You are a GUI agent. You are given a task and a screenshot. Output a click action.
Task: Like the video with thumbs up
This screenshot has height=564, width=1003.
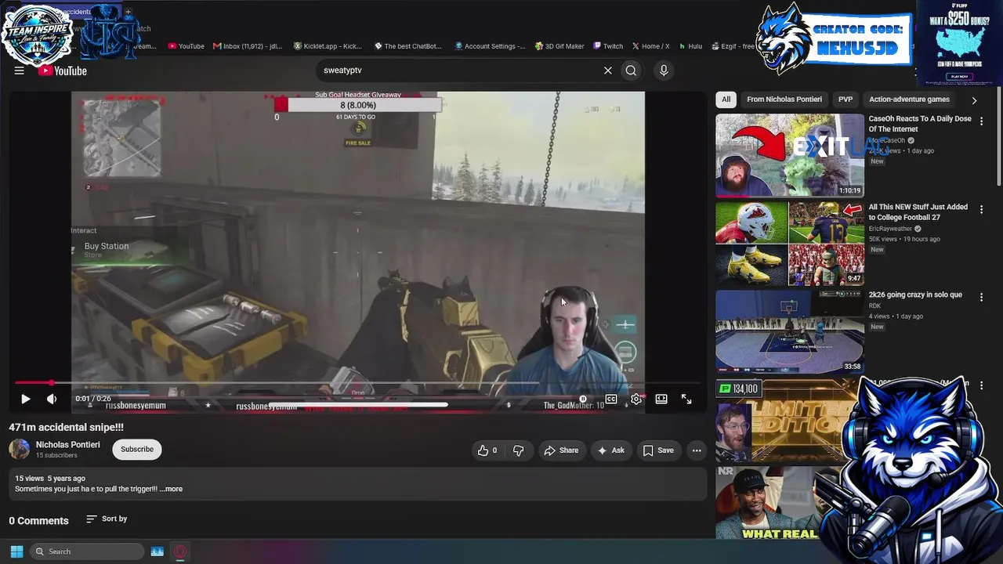click(x=487, y=450)
